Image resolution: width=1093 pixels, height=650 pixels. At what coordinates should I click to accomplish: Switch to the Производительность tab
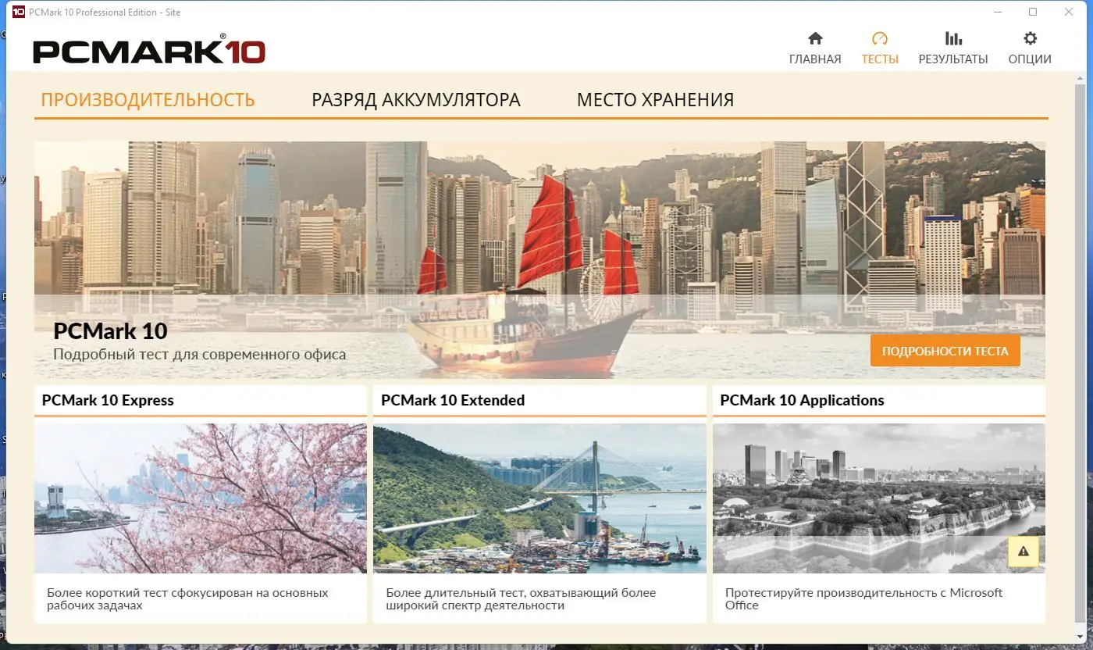148,100
